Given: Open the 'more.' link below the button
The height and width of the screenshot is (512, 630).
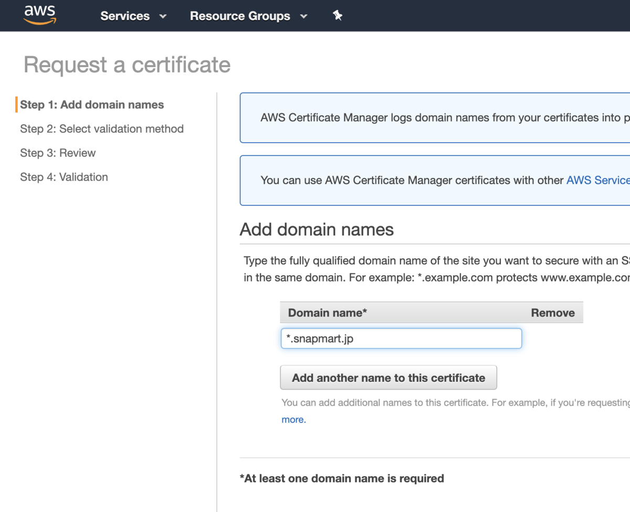Looking at the screenshot, I should click(293, 420).
